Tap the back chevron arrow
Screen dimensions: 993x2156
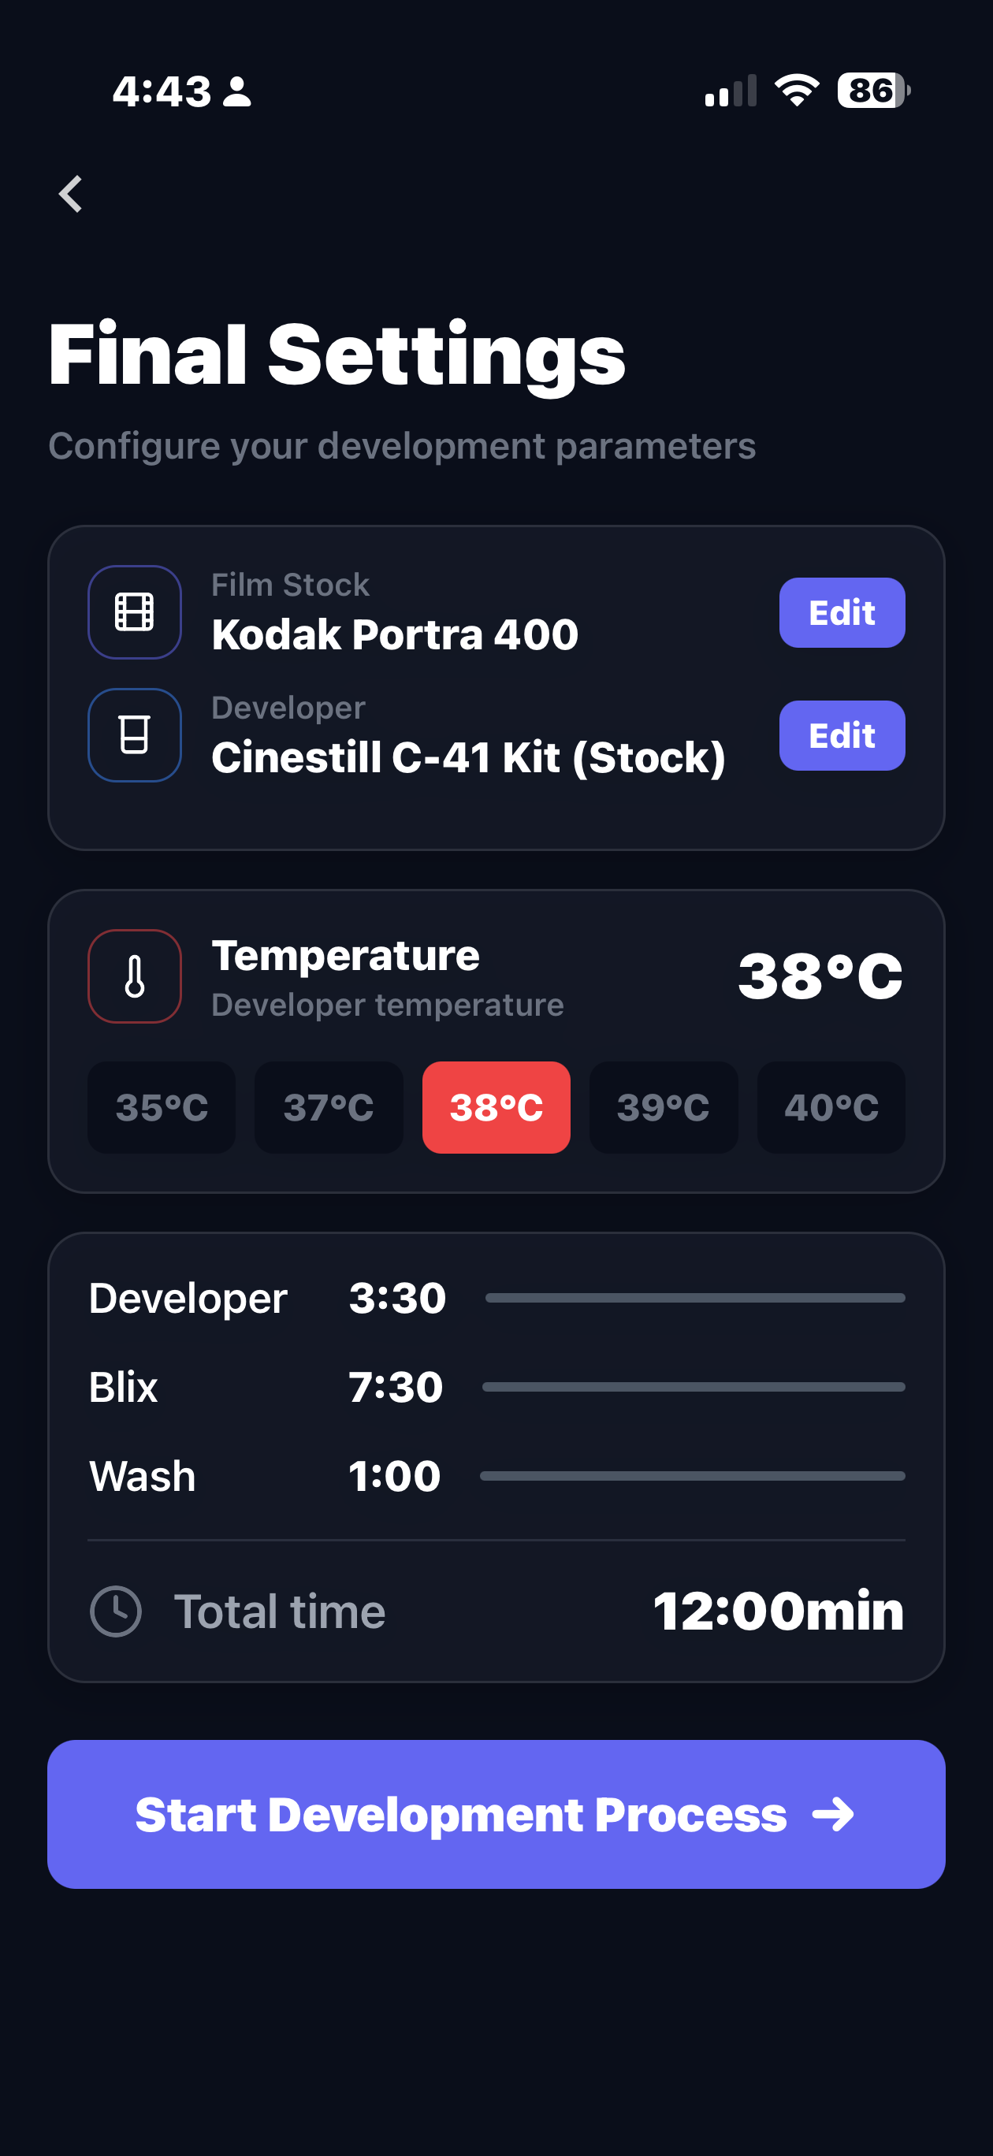[x=71, y=194]
